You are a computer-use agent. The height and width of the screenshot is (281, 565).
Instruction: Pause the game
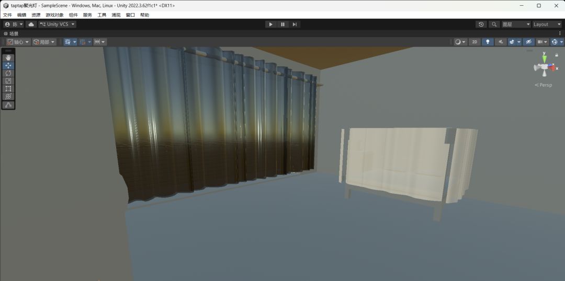point(283,25)
